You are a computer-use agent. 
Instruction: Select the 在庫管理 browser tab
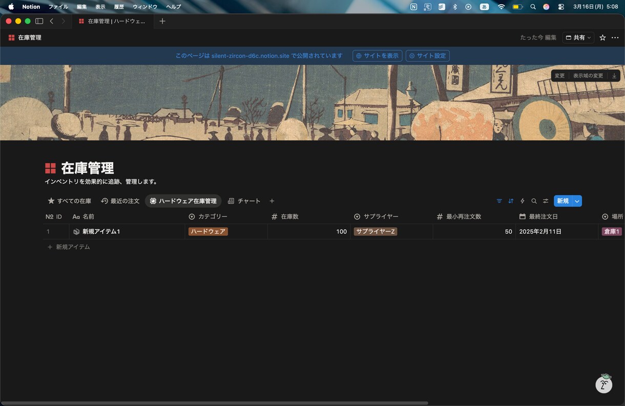(x=113, y=21)
